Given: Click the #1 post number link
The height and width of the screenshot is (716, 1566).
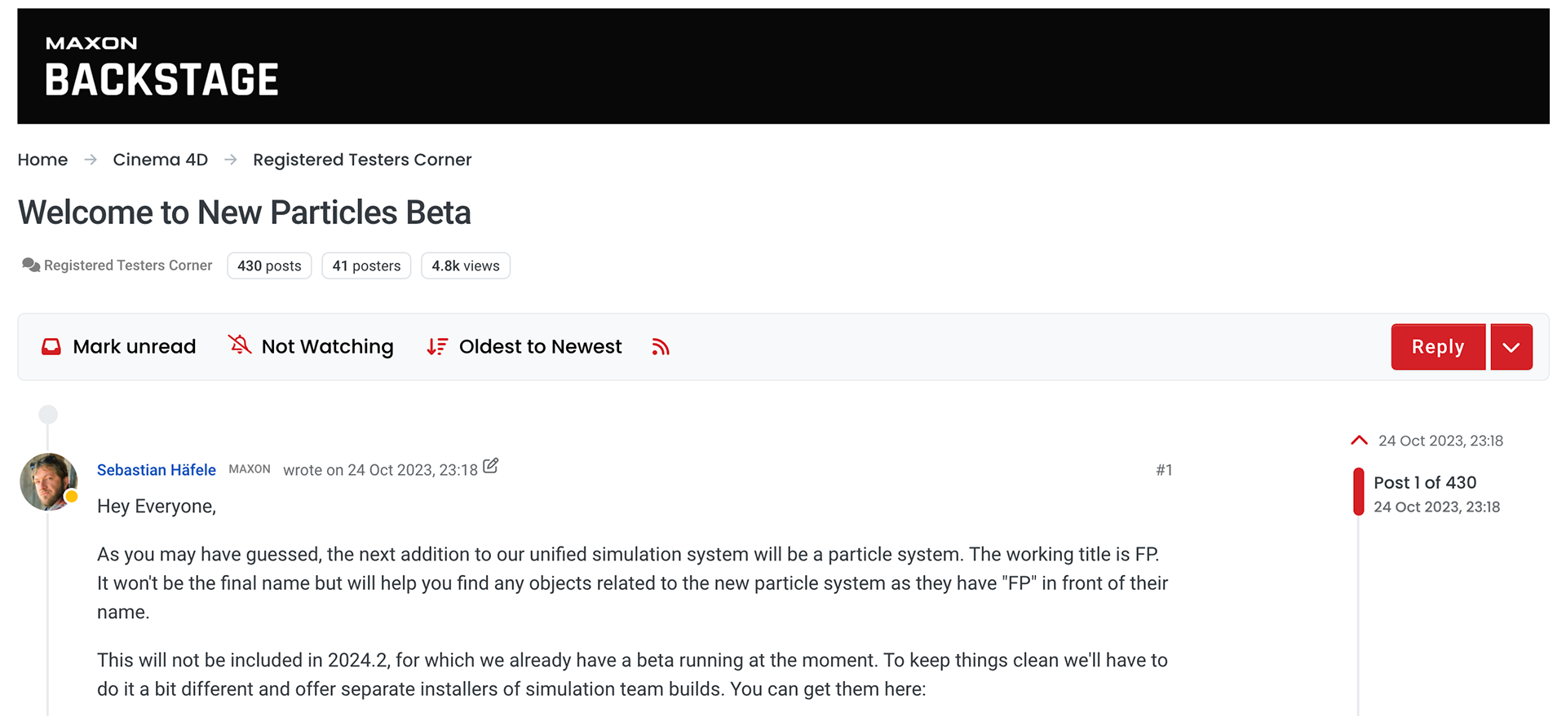Looking at the screenshot, I should pos(1164,470).
